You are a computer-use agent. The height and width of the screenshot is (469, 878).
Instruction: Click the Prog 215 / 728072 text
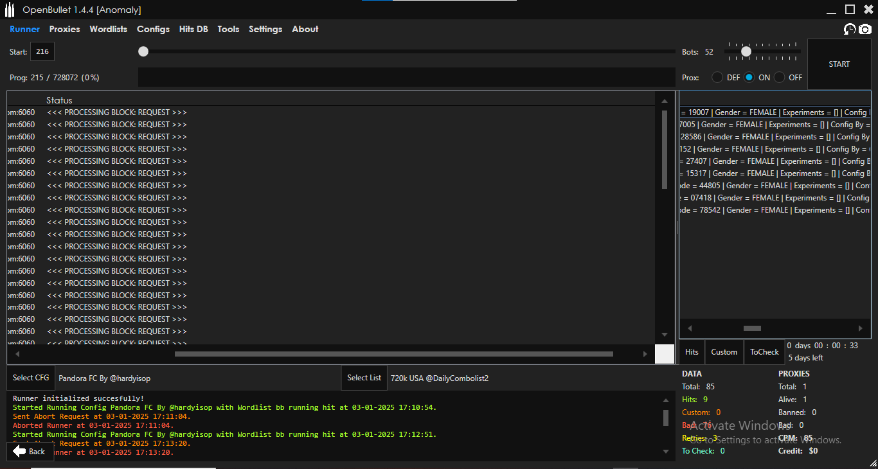55,78
